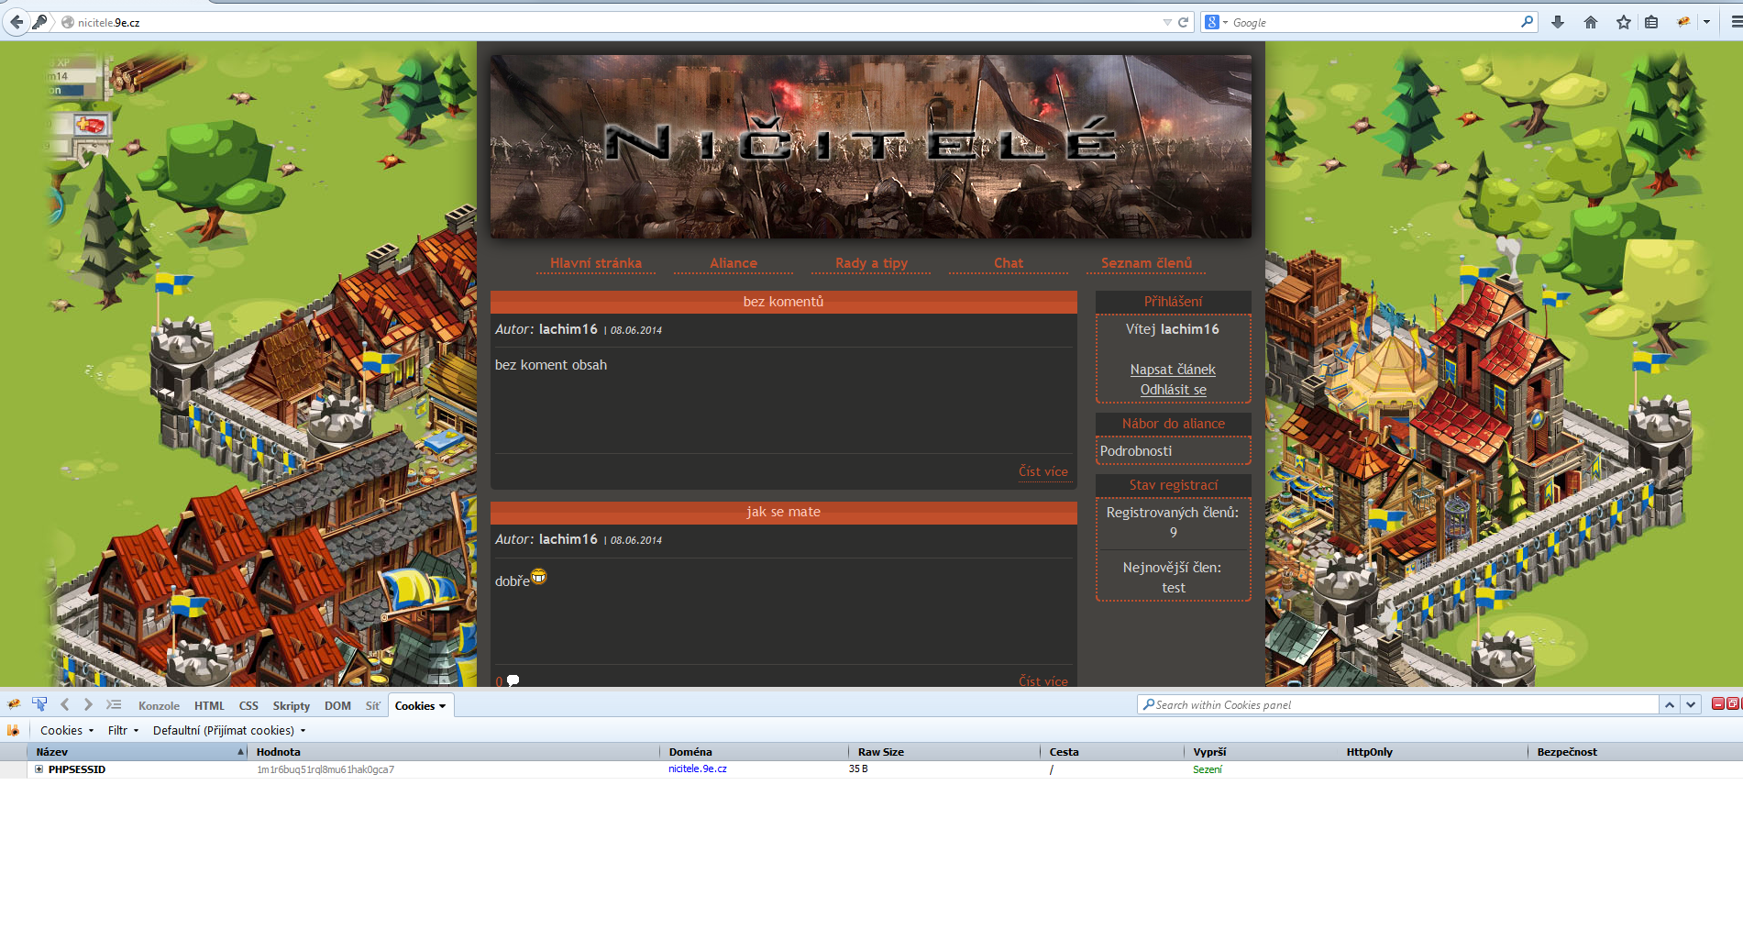Open Rady a tipy navigation link

click(x=871, y=263)
